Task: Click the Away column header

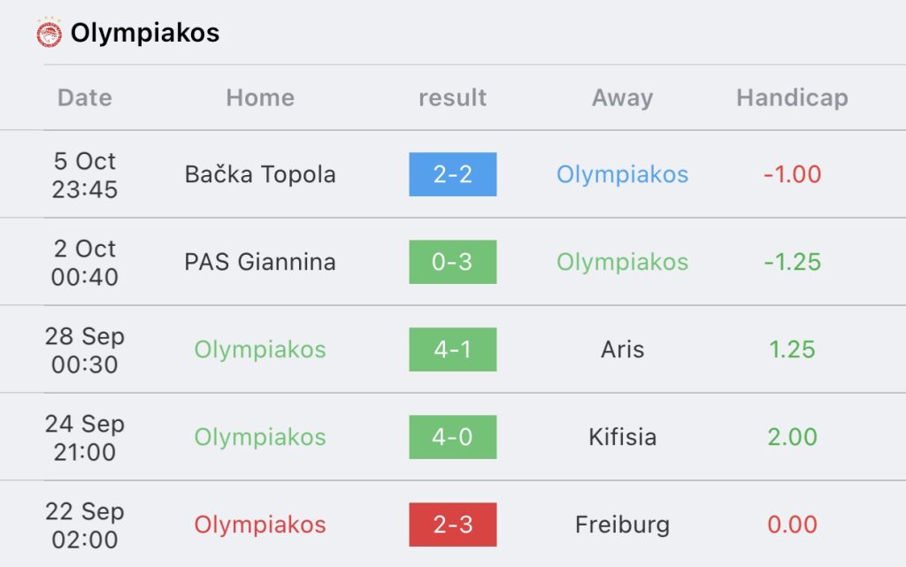Action: (622, 97)
